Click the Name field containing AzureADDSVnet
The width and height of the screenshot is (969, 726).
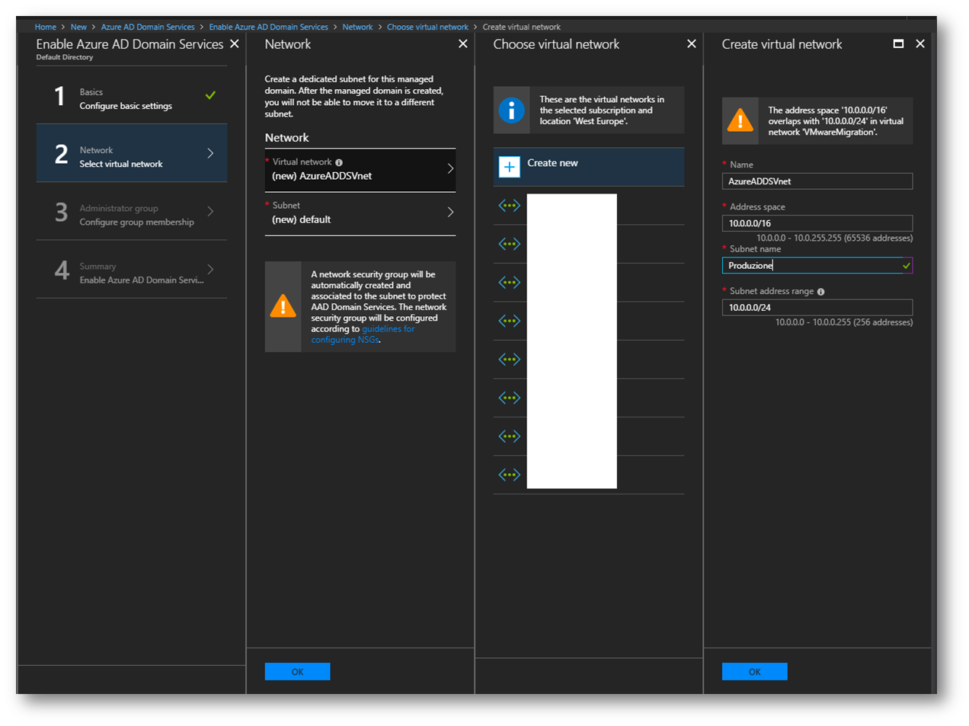(x=817, y=181)
